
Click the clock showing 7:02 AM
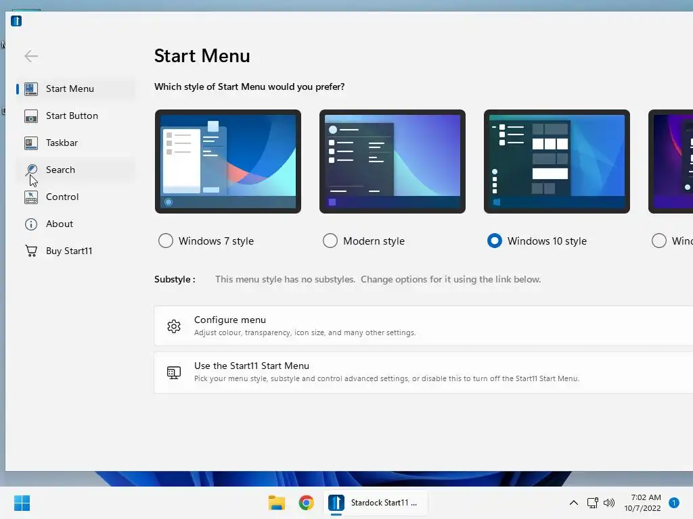point(646,497)
